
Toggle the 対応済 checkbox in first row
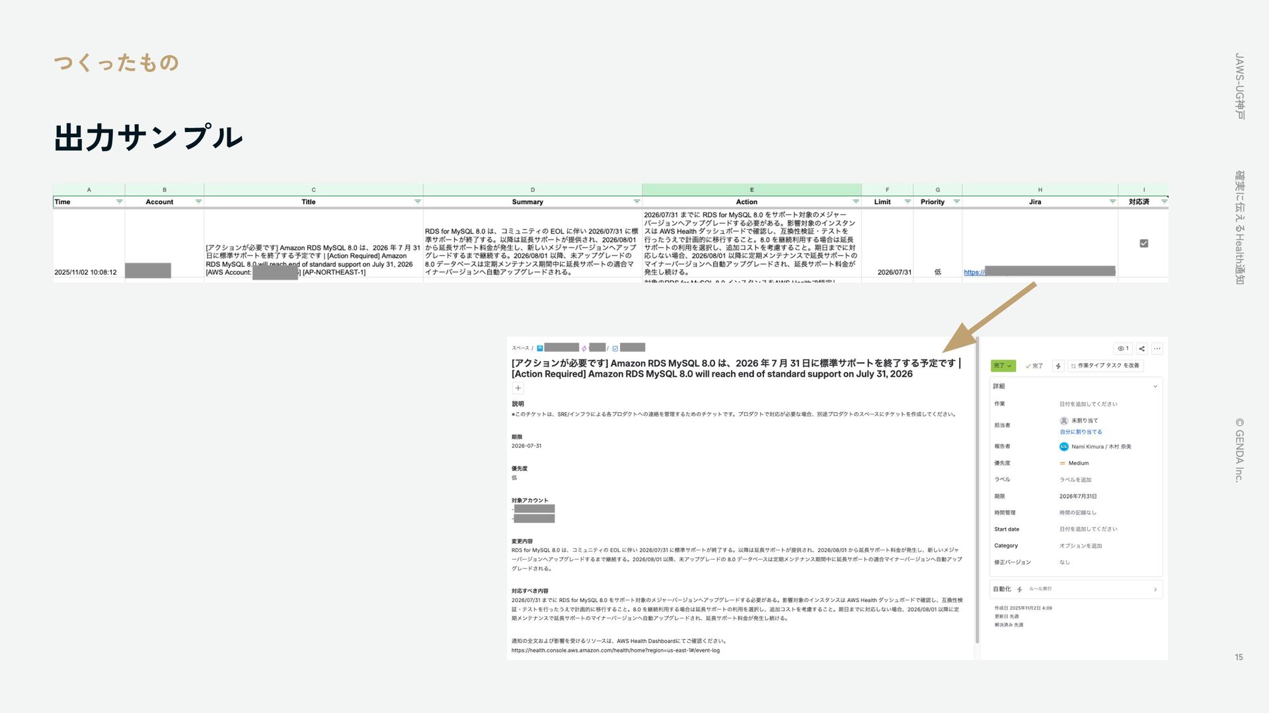pos(1143,244)
